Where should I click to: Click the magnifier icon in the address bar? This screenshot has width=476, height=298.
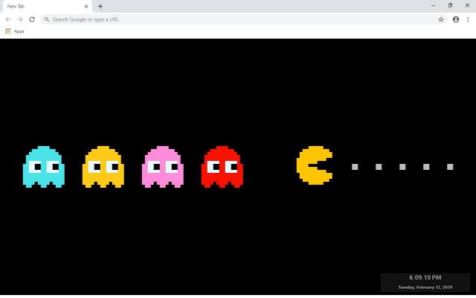pos(46,19)
